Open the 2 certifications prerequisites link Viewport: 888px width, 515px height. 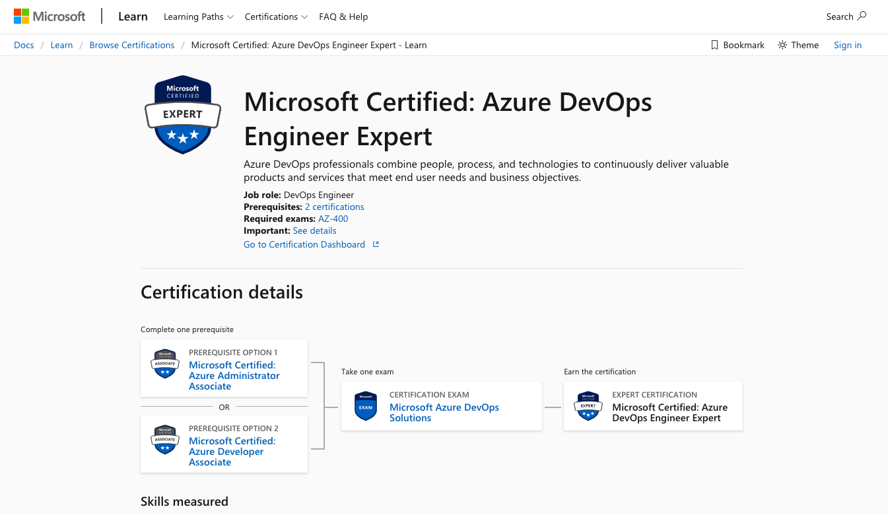(335, 206)
